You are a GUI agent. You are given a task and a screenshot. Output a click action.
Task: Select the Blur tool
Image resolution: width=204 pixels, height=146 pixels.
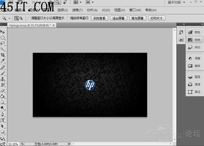2,102
